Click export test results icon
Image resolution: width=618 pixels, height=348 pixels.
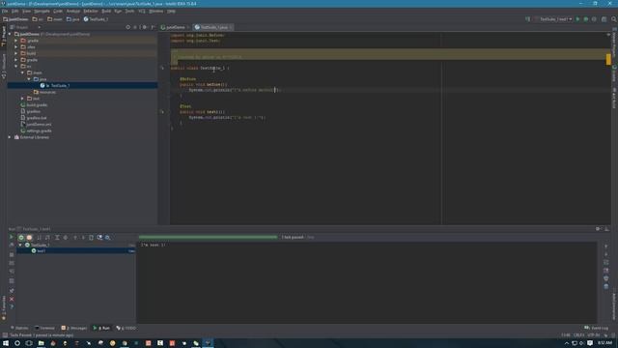tap(91, 238)
